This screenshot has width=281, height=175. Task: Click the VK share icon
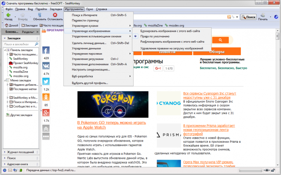tap(46, 66)
